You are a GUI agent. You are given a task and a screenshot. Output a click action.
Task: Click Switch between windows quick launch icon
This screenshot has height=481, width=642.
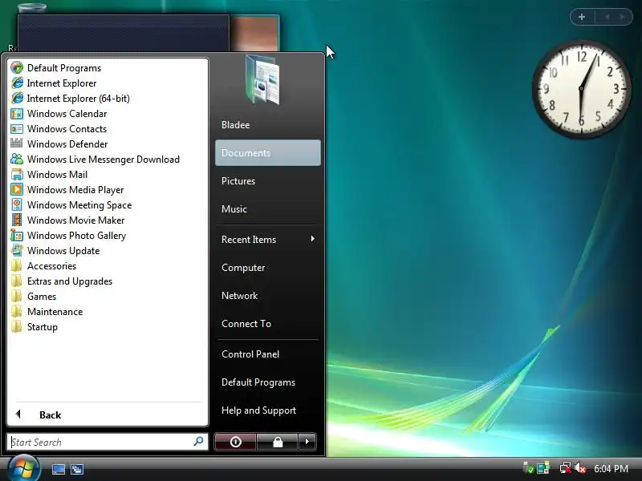click(x=76, y=469)
